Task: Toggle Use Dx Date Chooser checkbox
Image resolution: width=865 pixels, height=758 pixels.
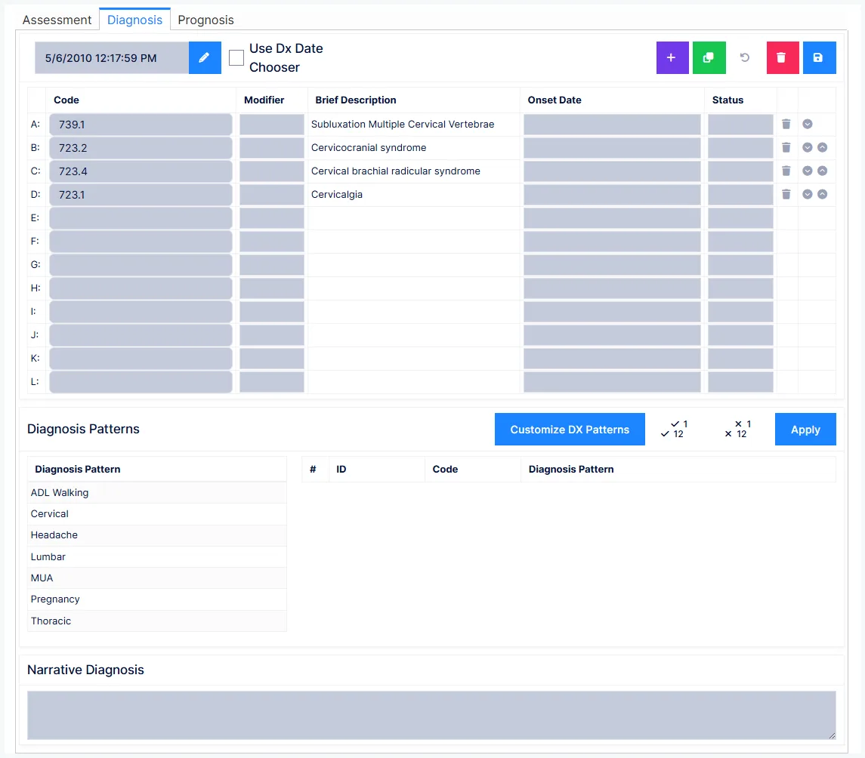Action: pyautogui.click(x=236, y=57)
